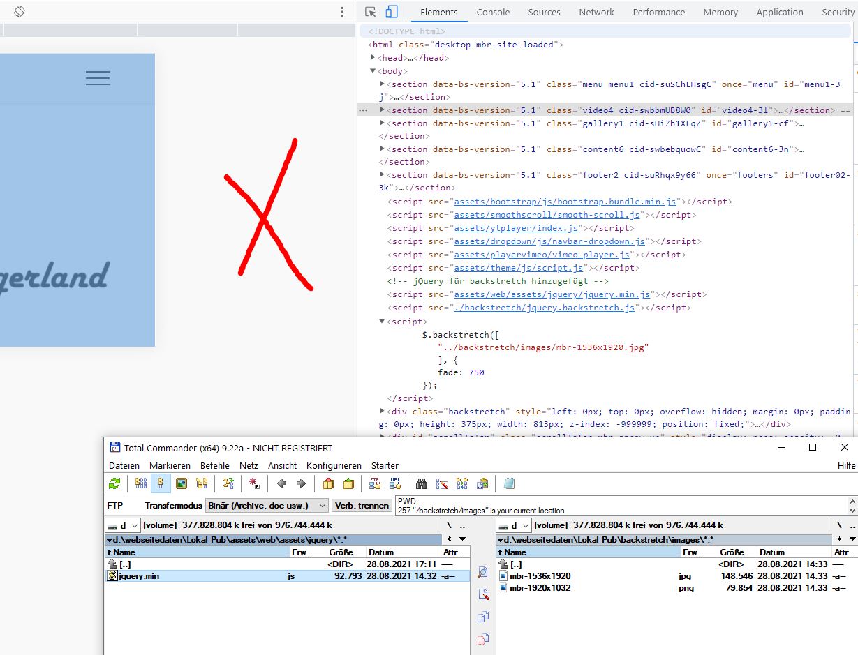
Task: Expand the head element node
Action: coord(373,58)
